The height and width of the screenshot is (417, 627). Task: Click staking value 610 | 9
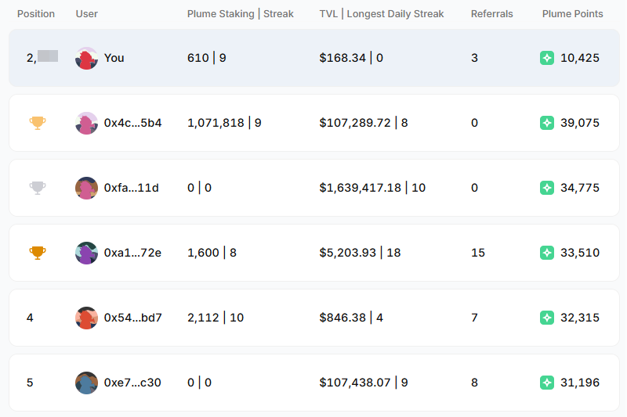[207, 58]
